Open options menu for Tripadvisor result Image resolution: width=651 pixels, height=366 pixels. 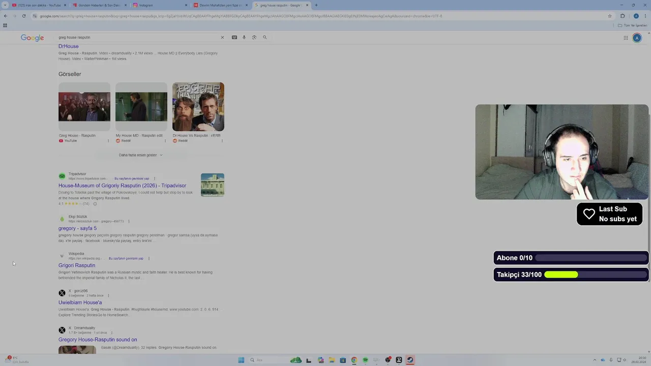tap(155, 178)
